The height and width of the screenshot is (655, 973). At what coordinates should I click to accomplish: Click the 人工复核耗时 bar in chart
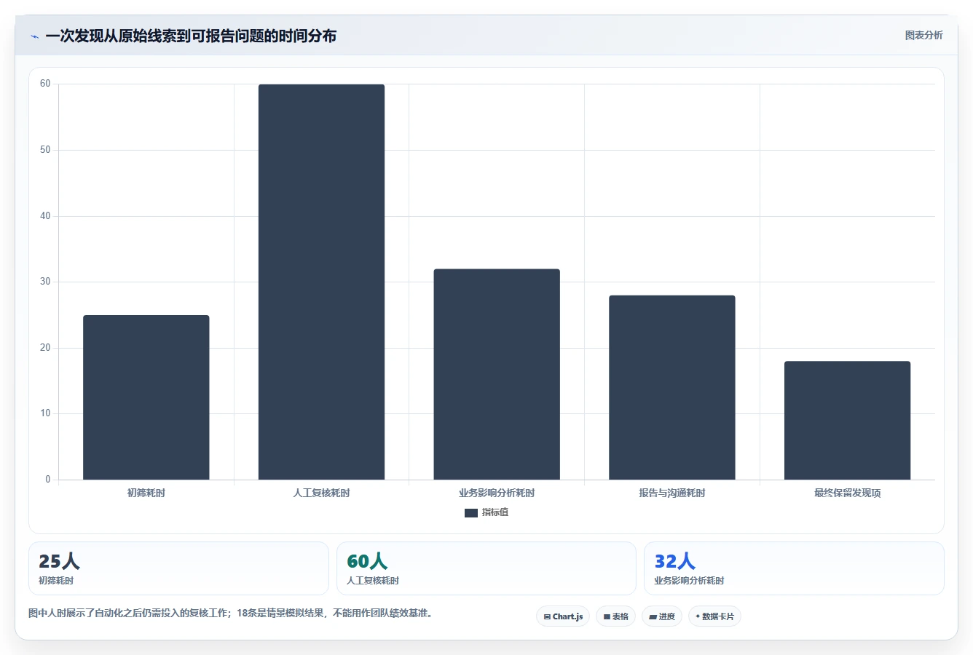[x=321, y=282]
